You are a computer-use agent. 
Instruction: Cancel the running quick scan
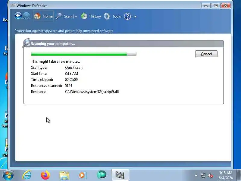[206, 54]
